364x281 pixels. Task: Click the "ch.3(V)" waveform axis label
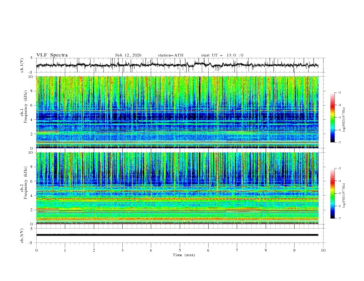22,236
